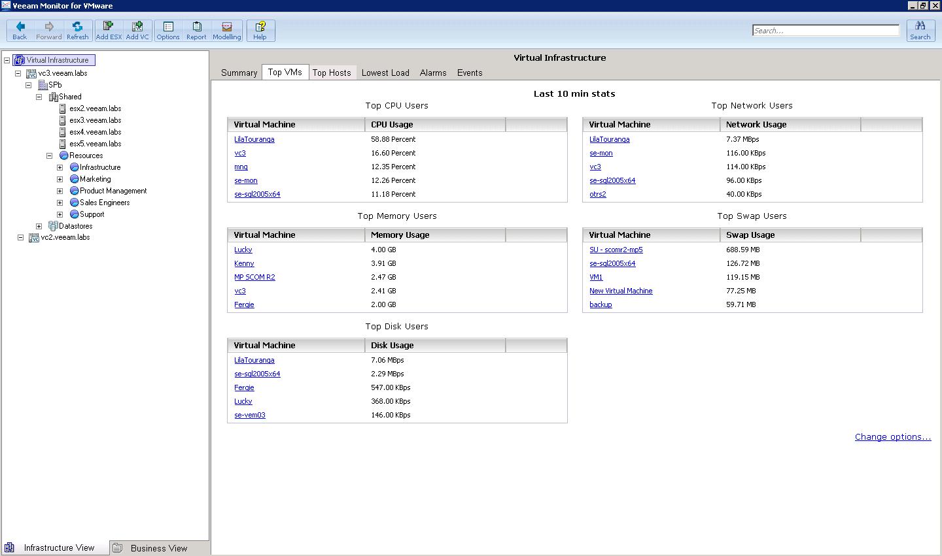Switch to the Top Hosts tab
This screenshot has width=942, height=556.
tap(332, 73)
